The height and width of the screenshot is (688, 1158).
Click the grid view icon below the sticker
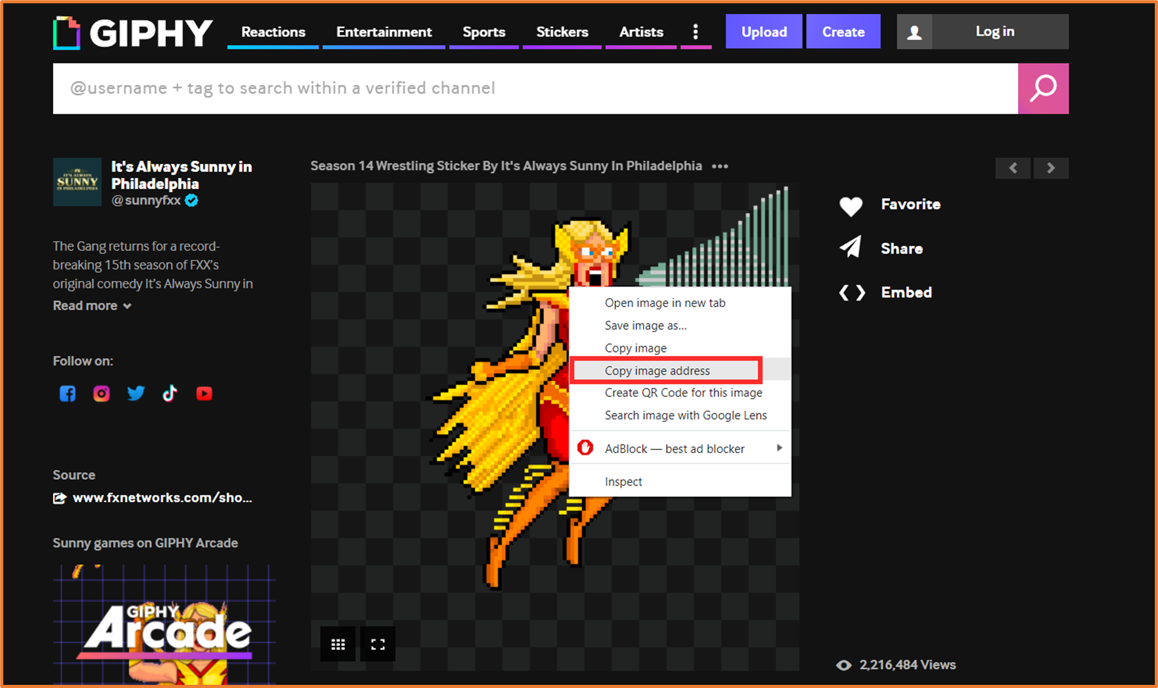(338, 644)
